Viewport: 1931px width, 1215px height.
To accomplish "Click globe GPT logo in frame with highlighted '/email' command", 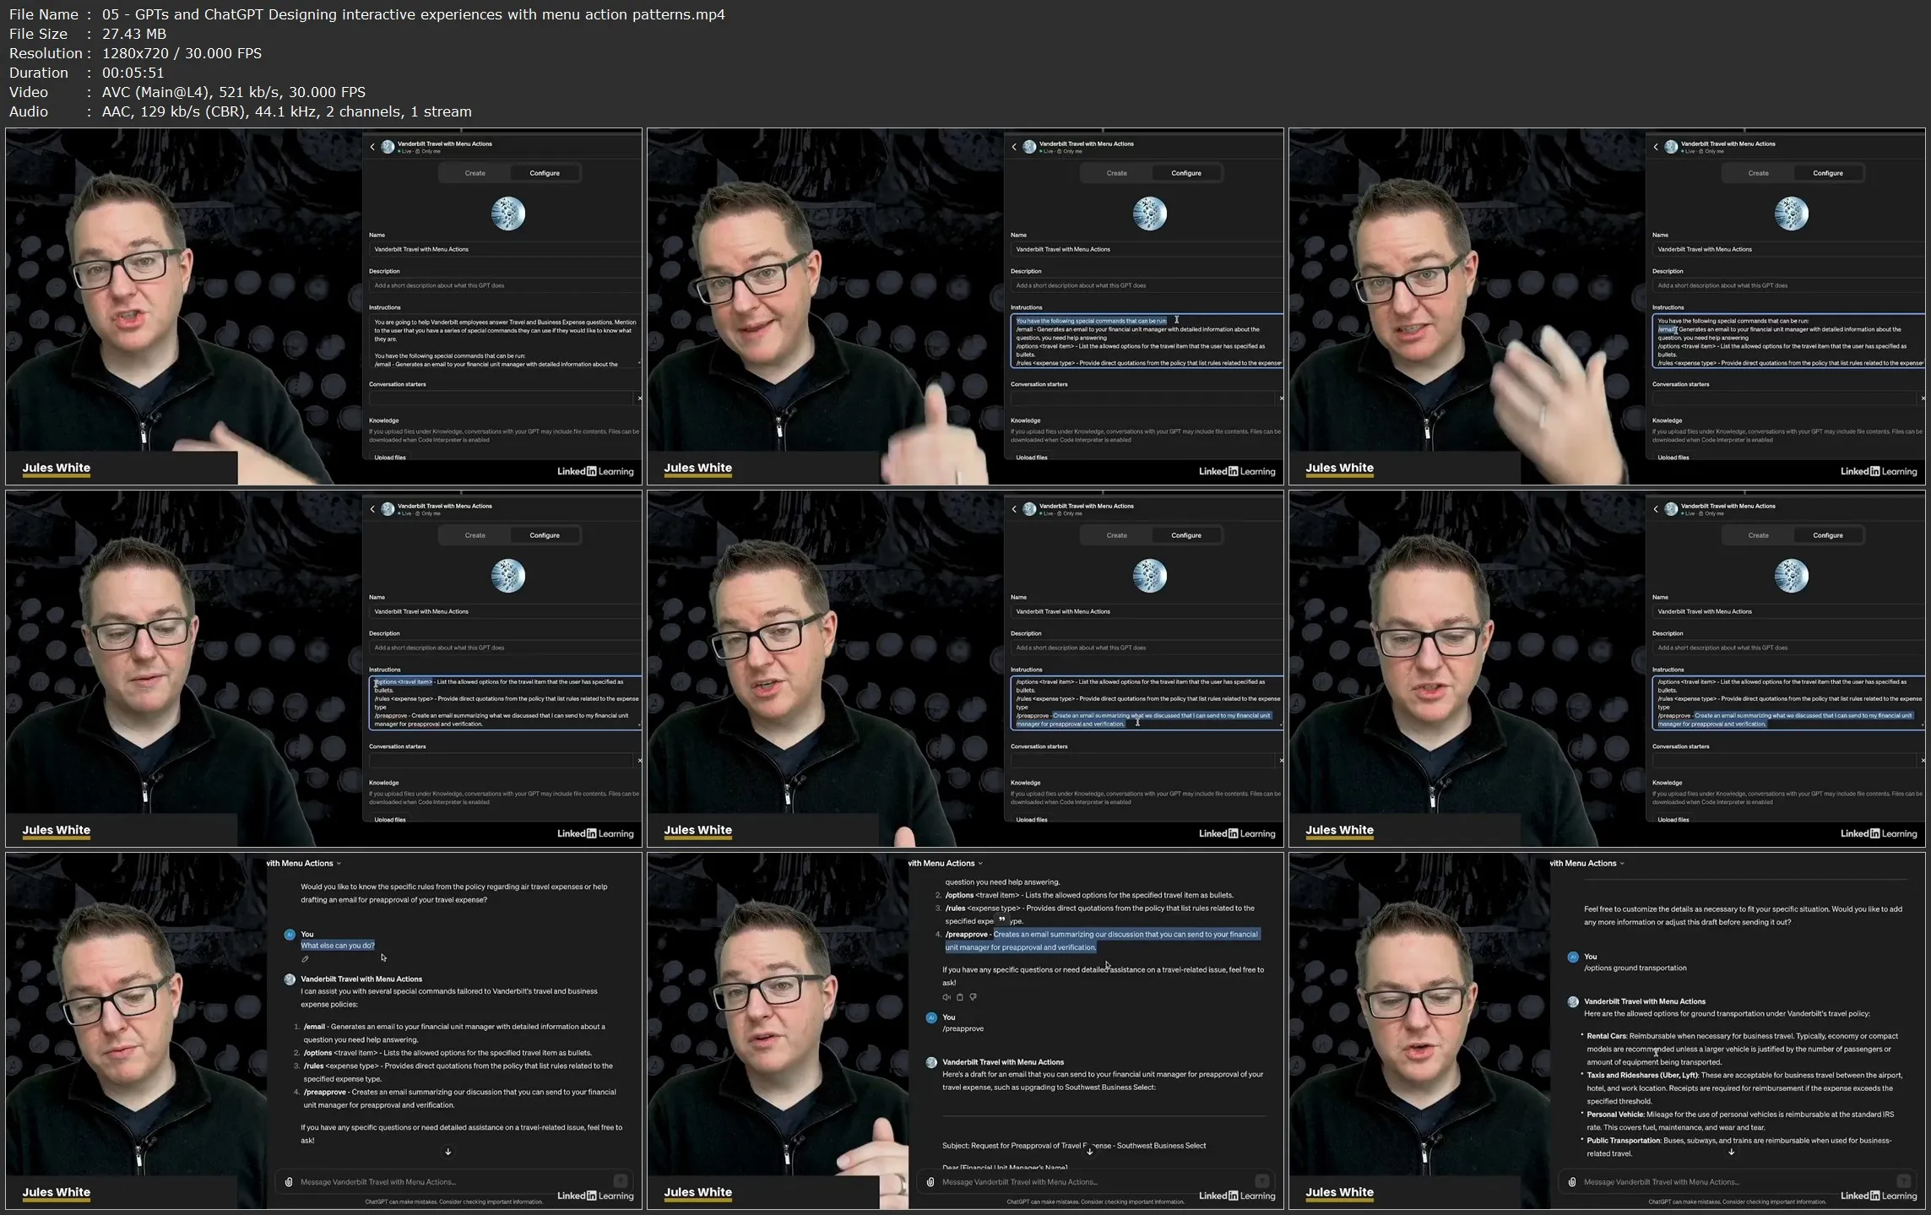I will click(1792, 214).
